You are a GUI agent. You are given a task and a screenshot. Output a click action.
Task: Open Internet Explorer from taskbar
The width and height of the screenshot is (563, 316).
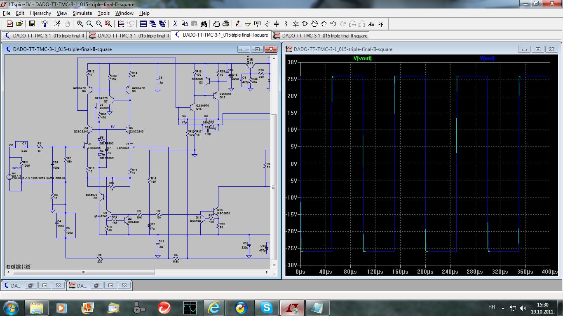click(x=215, y=307)
